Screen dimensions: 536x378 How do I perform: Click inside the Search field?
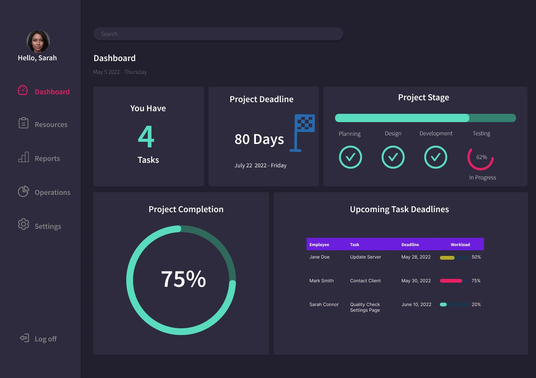pos(218,34)
